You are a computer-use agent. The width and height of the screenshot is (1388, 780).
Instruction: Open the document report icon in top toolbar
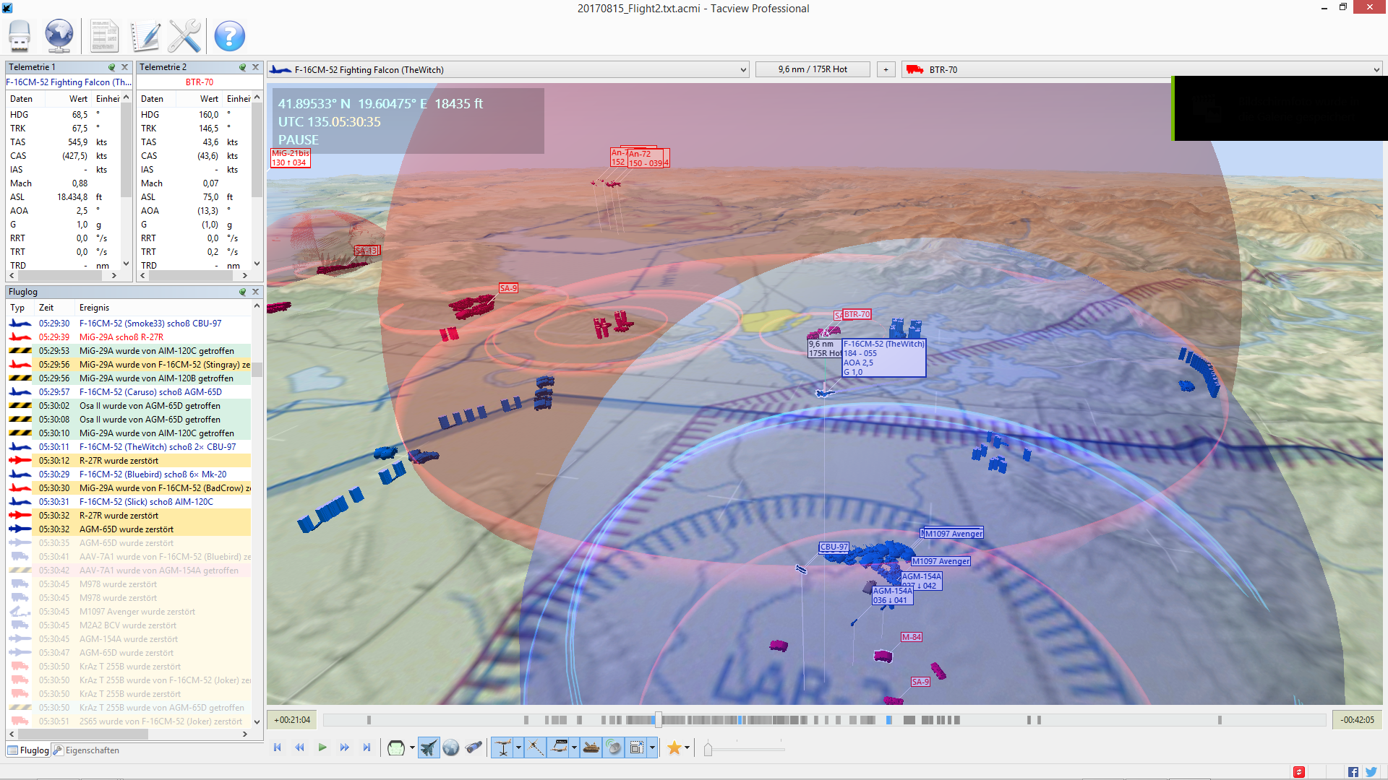click(104, 36)
